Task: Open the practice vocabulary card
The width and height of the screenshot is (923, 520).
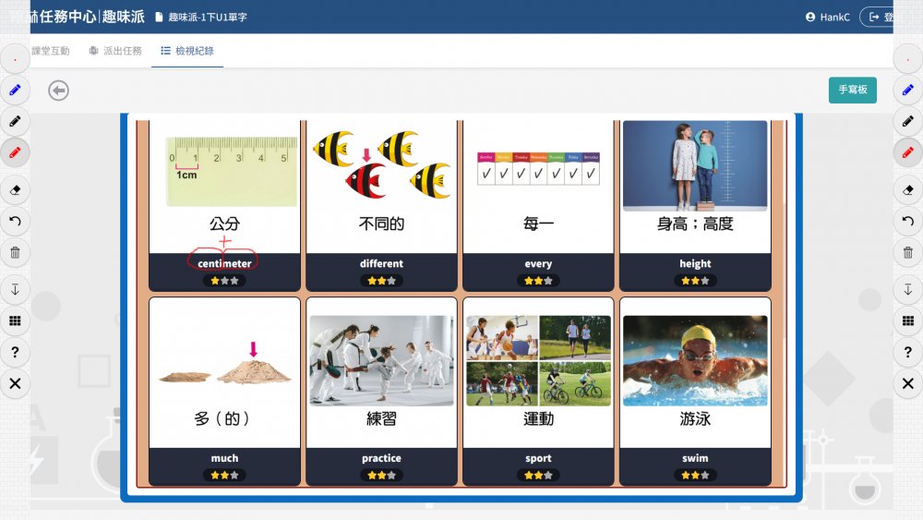Action: point(381,391)
